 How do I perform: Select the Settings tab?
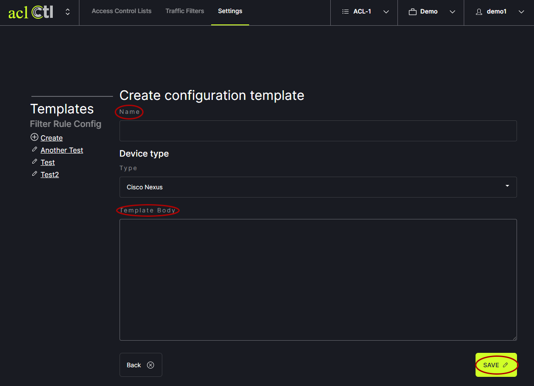pos(230,11)
